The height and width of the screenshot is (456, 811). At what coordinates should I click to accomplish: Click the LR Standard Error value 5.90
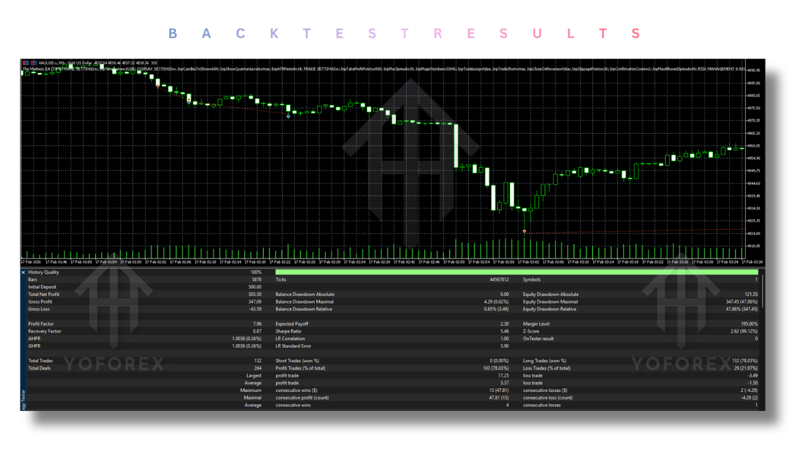click(x=505, y=346)
